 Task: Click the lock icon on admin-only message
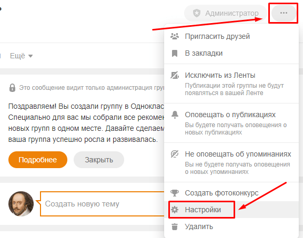(x=12, y=88)
